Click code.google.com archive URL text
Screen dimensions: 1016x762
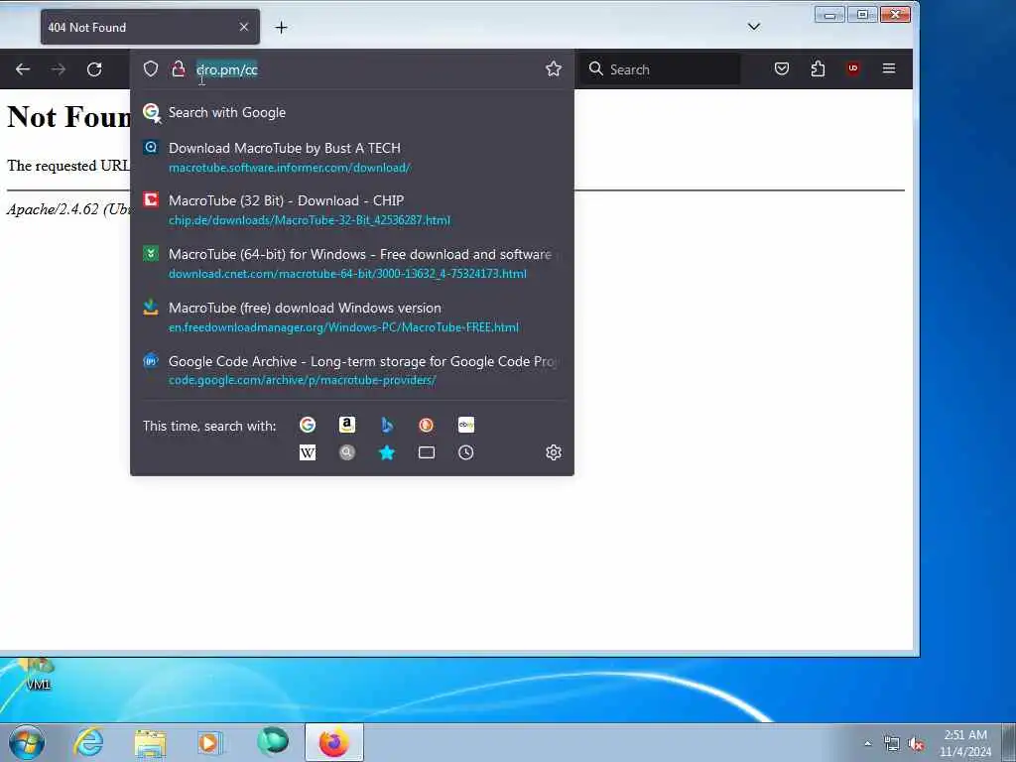click(302, 380)
